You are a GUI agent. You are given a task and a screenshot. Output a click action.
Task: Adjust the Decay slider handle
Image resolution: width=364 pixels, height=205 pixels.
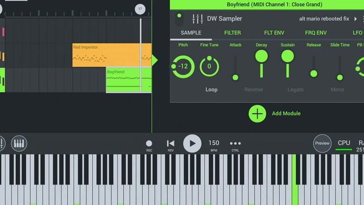(262, 56)
